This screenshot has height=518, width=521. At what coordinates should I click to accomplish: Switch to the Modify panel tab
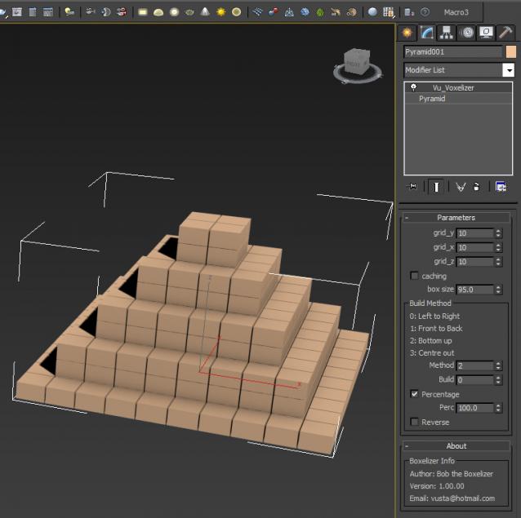tap(426, 33)
